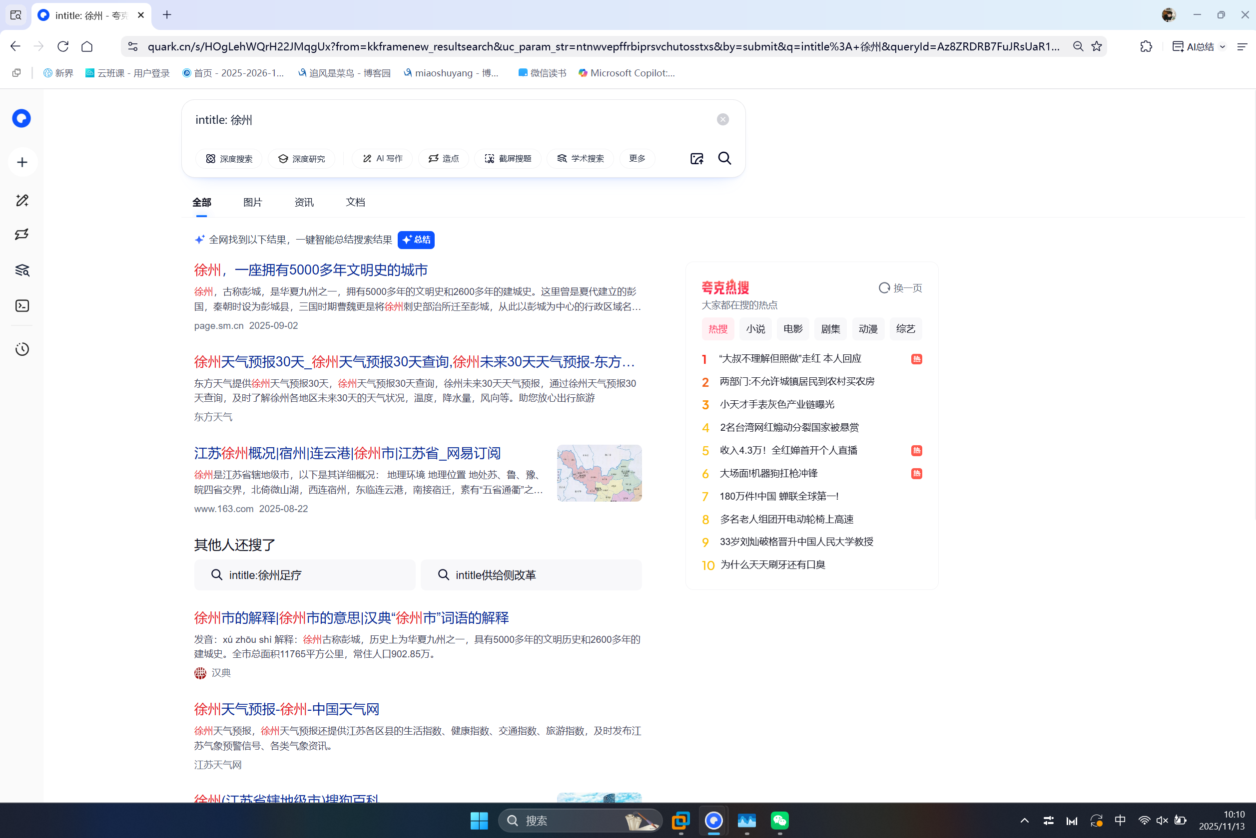This screenshot has width=1256, height=838.
Task: Clear the search box with the X icon
Action: (723, 119)
